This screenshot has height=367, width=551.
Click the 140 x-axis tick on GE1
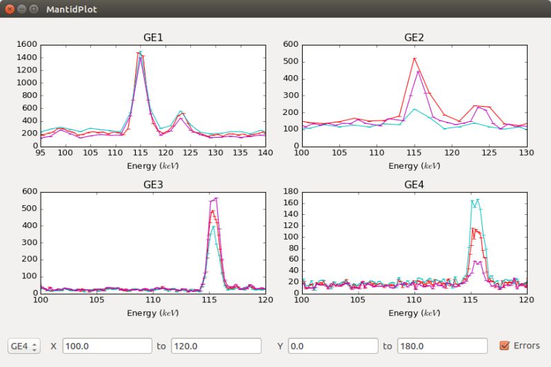[266, 153]
